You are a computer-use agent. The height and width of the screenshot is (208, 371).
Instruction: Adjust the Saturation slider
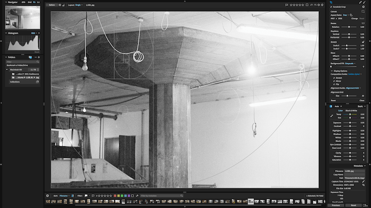(x=350, y=160)
